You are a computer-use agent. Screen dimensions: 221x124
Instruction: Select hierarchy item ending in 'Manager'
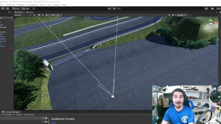3,27
